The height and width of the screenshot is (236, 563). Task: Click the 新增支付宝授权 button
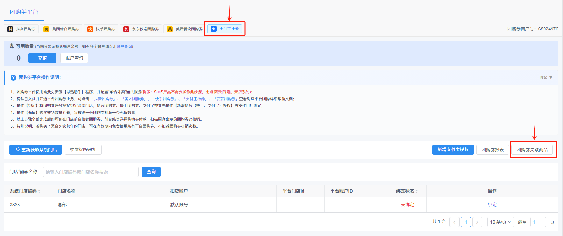[453, 150]
